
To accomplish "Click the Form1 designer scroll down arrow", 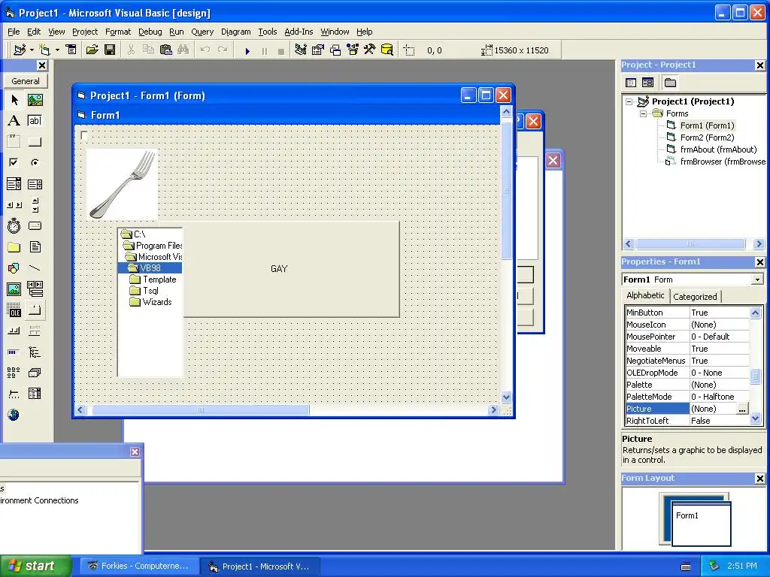I will pyautogui.click(x=506, y=397).
